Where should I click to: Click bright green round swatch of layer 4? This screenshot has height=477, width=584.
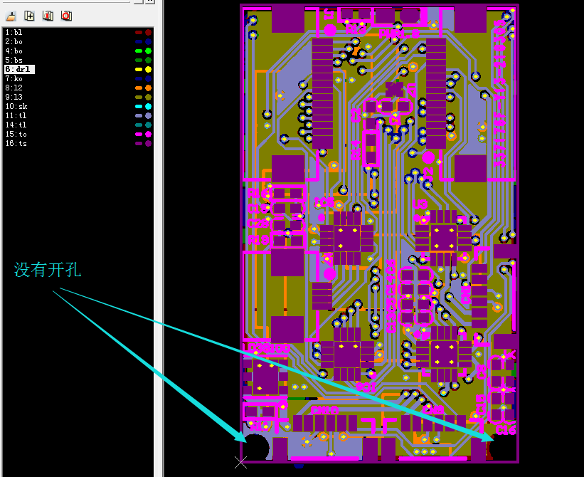point(148,51)
